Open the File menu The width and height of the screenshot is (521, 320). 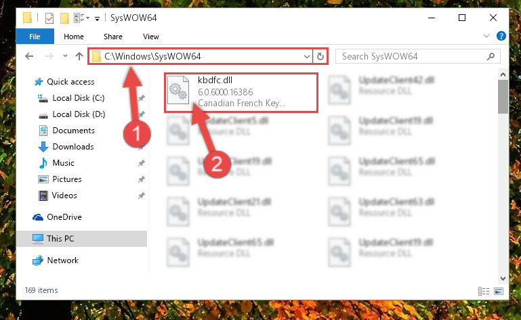click(x=35, y=36)
